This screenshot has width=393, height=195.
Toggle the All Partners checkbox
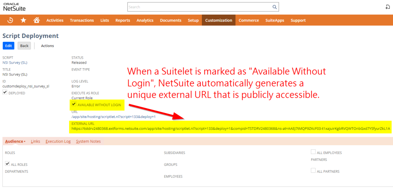(313, 171)
